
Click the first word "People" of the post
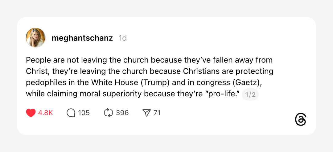(36, 60)
